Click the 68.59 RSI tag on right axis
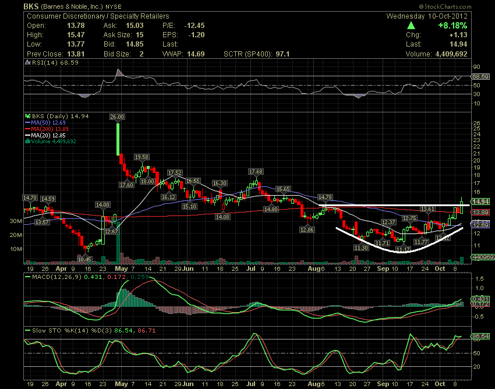 pyautogui.click(x=480, y=76)
